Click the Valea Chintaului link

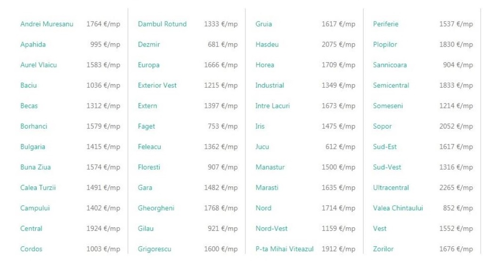click(x=398, y=208)
